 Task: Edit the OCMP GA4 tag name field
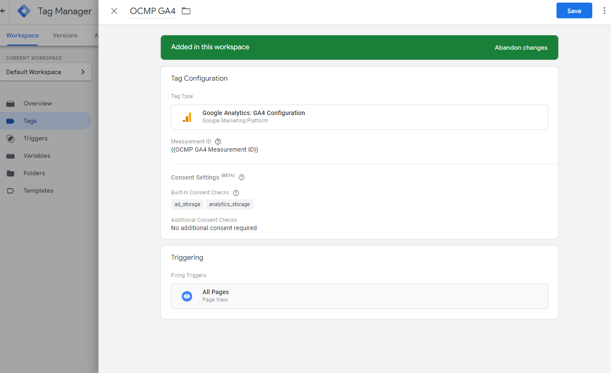click(153, 11)
